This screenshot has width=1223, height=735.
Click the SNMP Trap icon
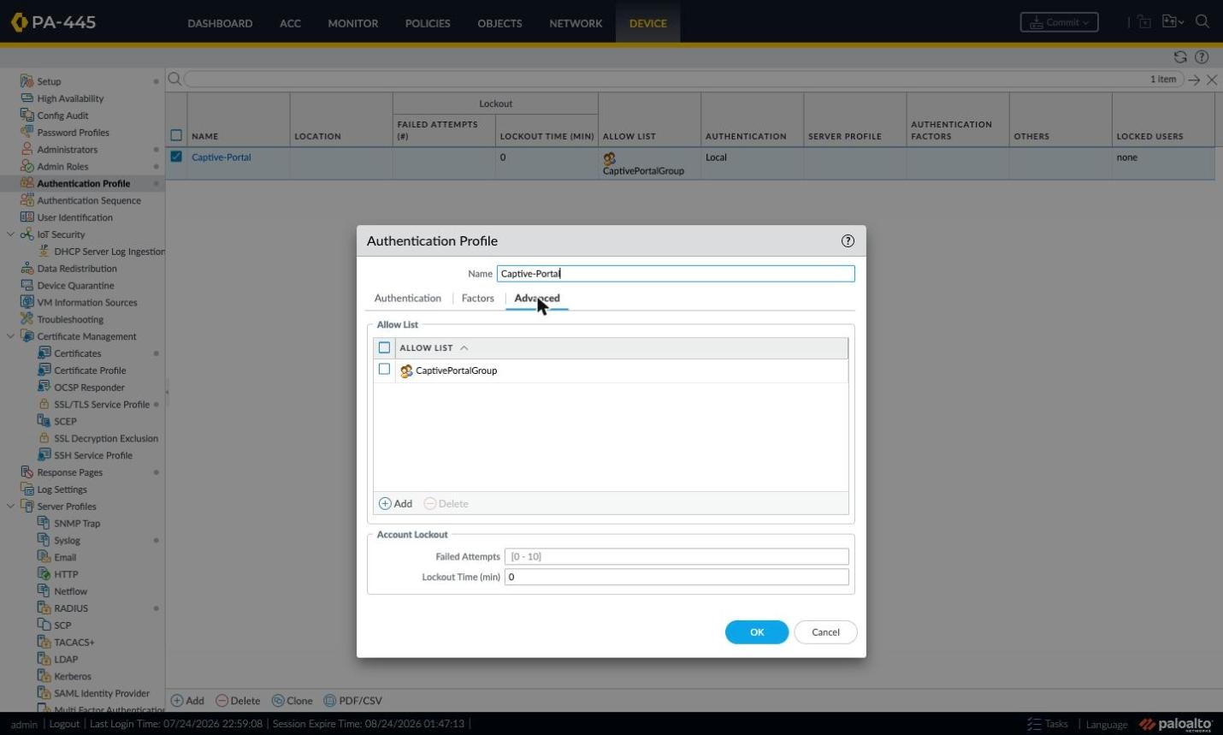(44, 523)
